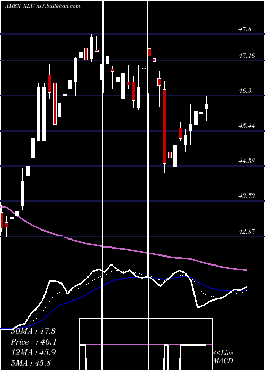Click the <<Live MACD label
Screen dimensions: 265x371
[x=223, y=357]
